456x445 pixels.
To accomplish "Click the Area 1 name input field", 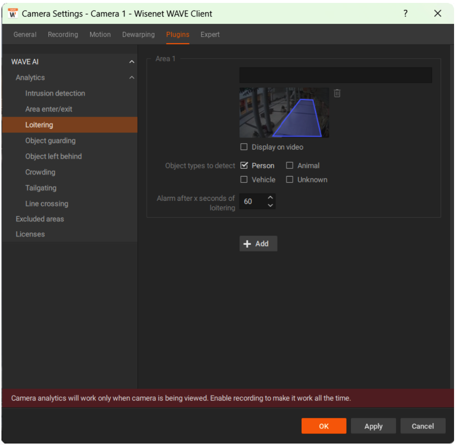I will [335, 75].
